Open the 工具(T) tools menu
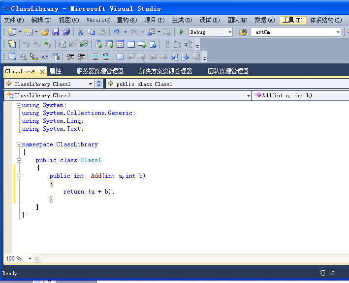The width and height of the screenshot is (349, 283). 292,20
